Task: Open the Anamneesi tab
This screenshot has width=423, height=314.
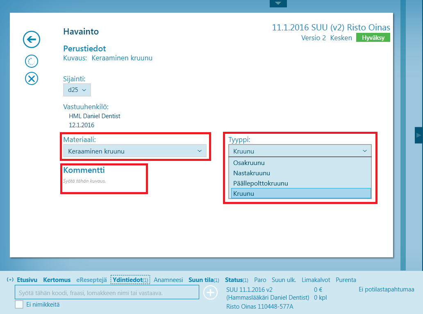Action: click(x=168, y=280)
